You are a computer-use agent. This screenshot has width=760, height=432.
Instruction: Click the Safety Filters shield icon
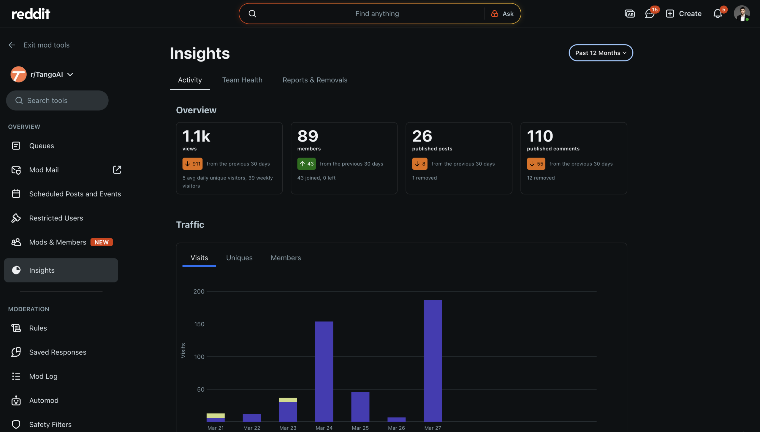pos(16,424)
